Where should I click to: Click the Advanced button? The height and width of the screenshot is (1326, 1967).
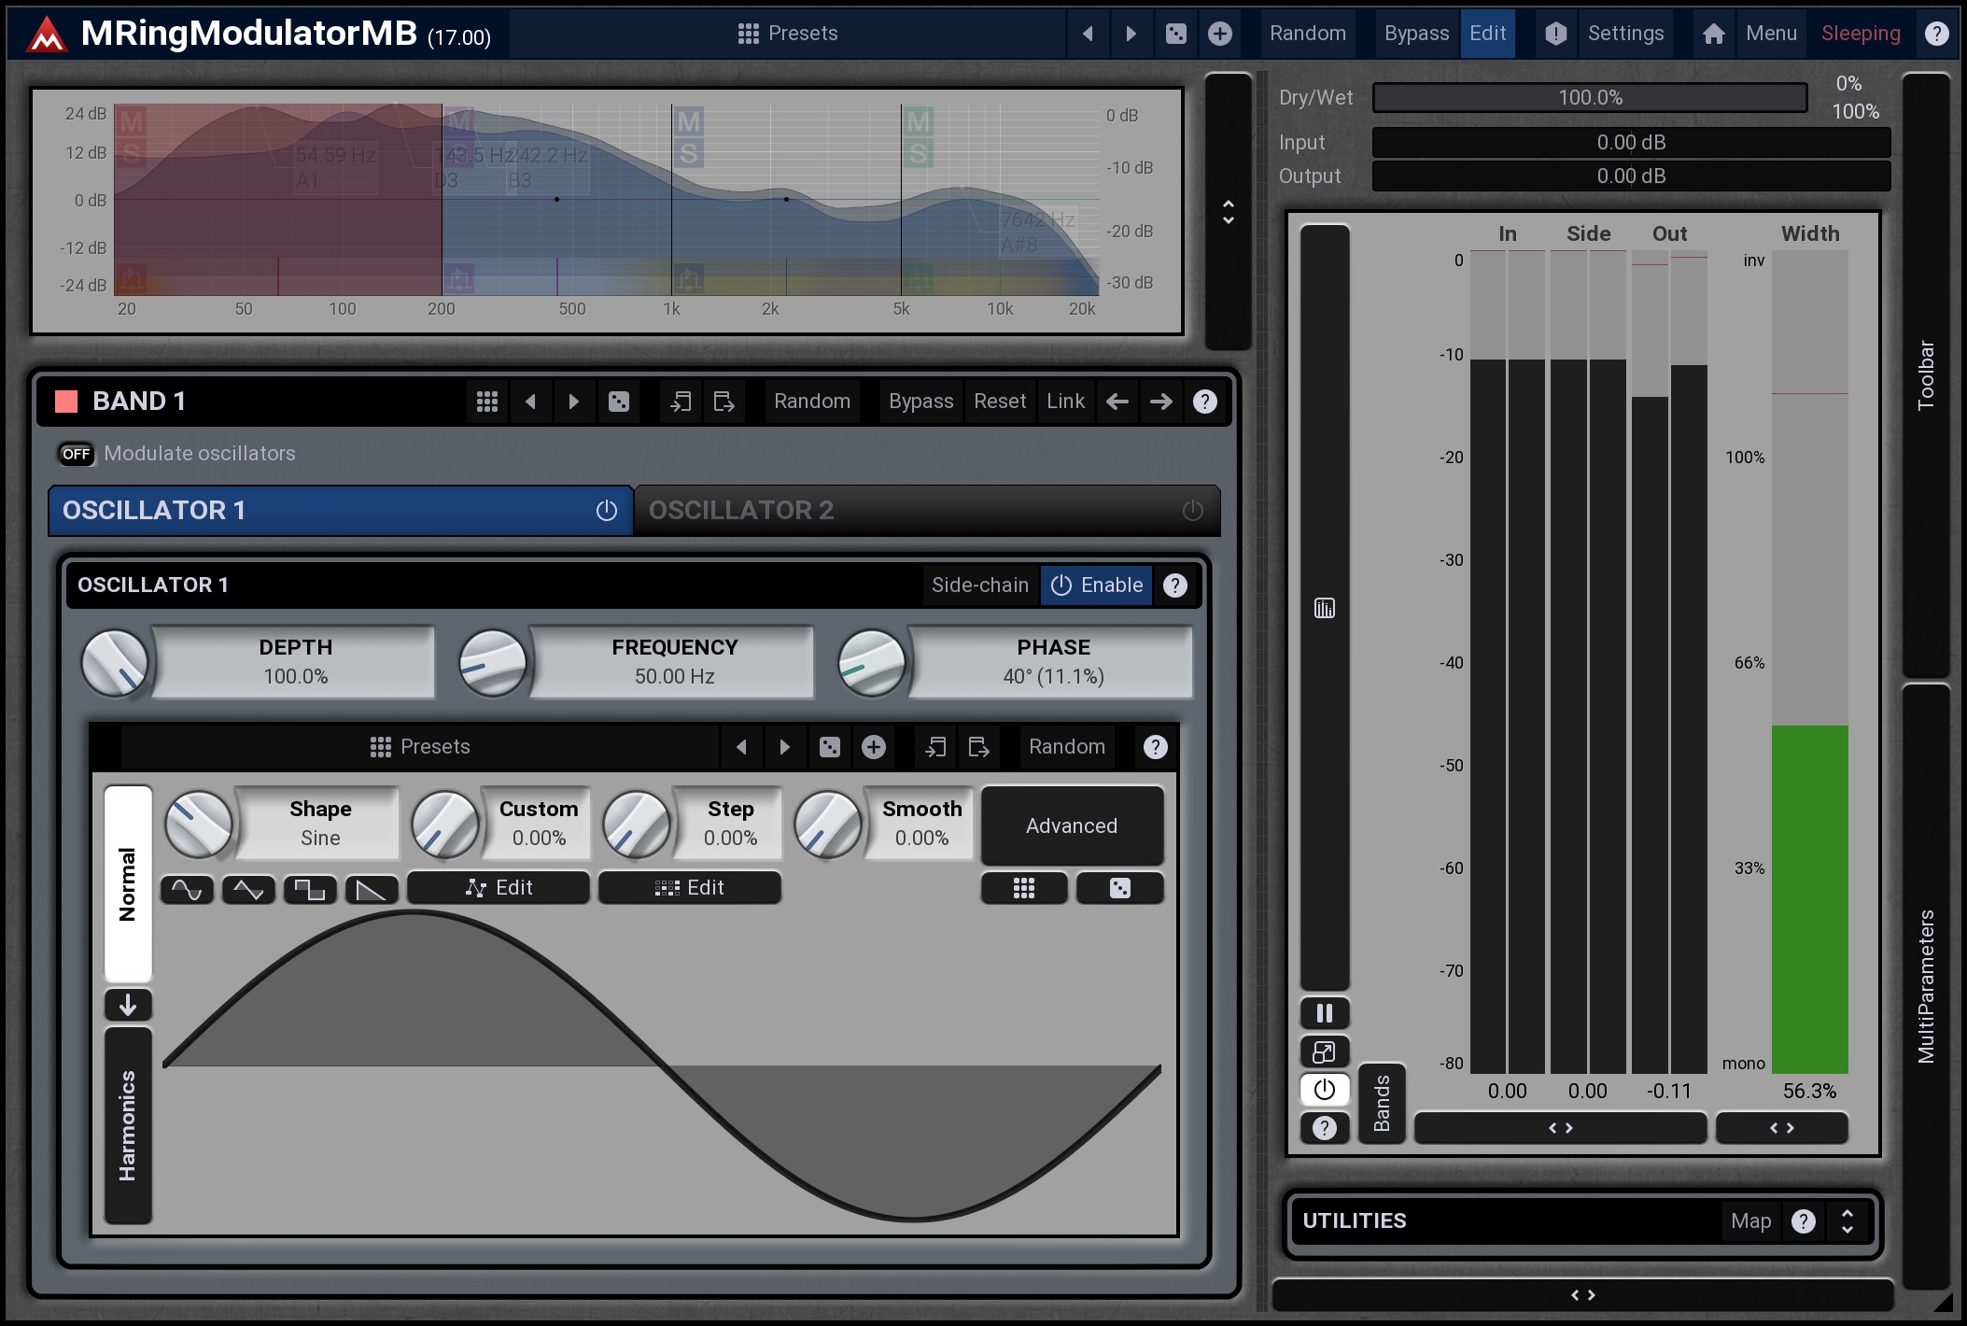[x=1072, y=825]
